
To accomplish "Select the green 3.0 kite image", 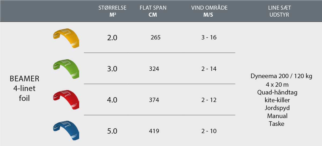I will (x=66, y=69).
